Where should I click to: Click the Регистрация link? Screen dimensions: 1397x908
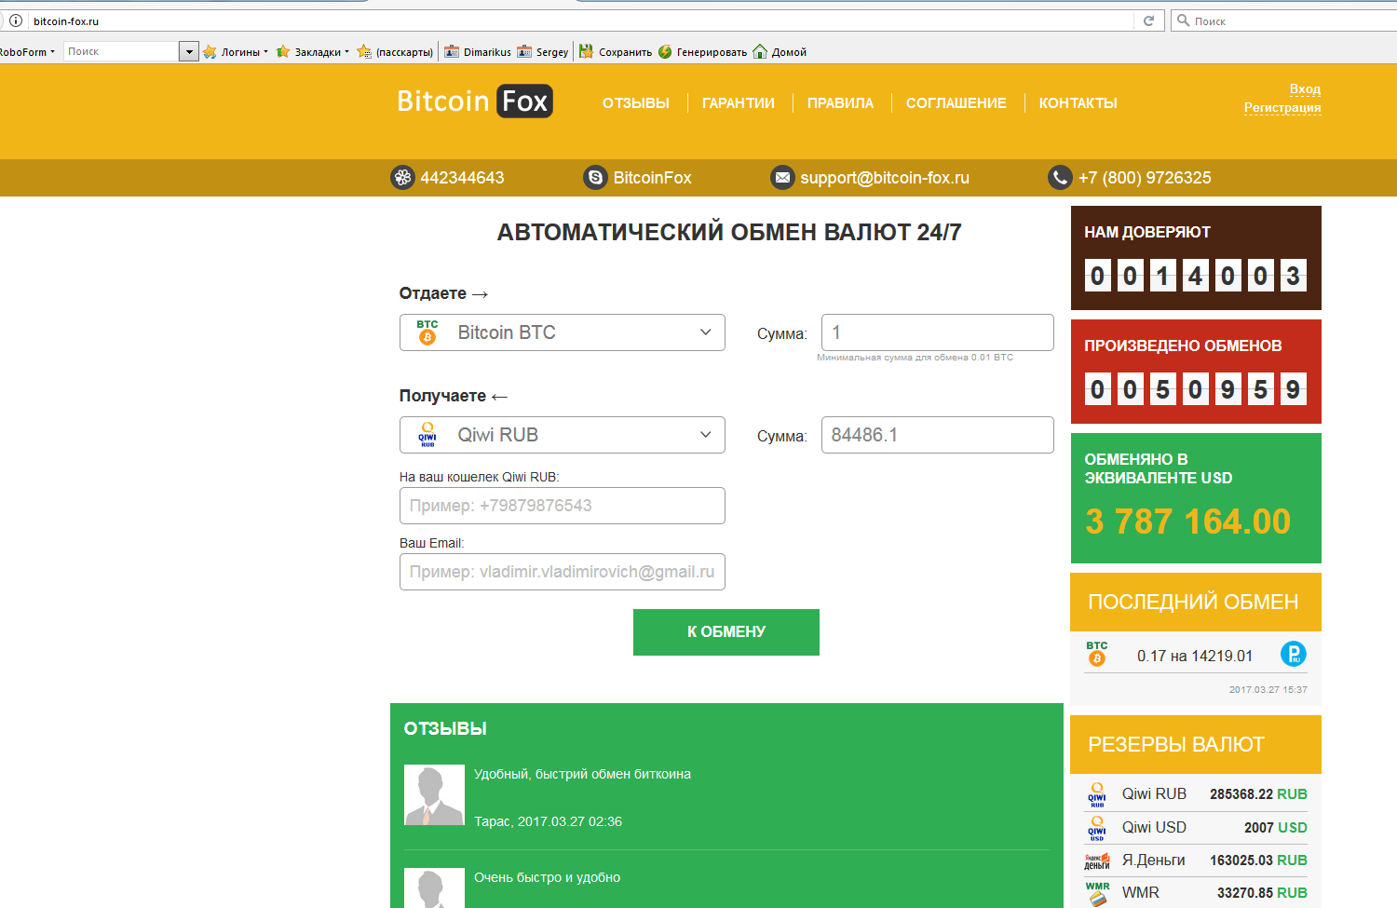[x=1282, y=108]
